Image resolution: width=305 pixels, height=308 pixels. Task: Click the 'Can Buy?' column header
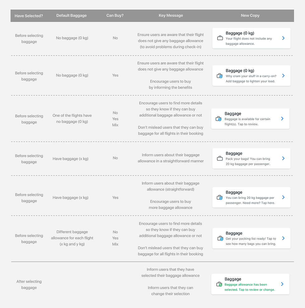click(x=115, y=16)
